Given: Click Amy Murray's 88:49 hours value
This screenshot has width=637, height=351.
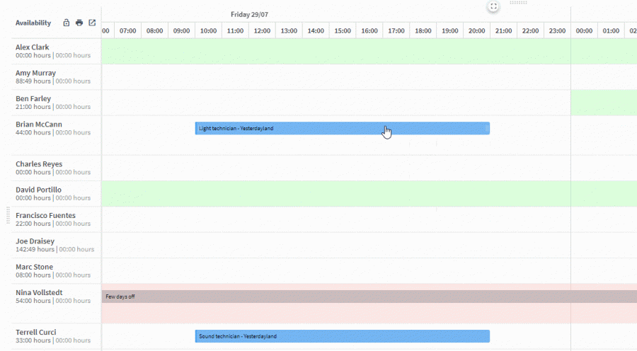Looking at the screenshot, I should click(33, 81).
